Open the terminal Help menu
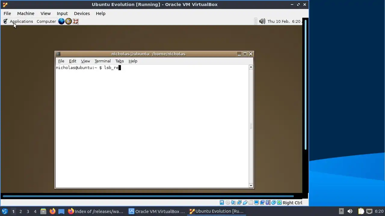 (133, 61)
